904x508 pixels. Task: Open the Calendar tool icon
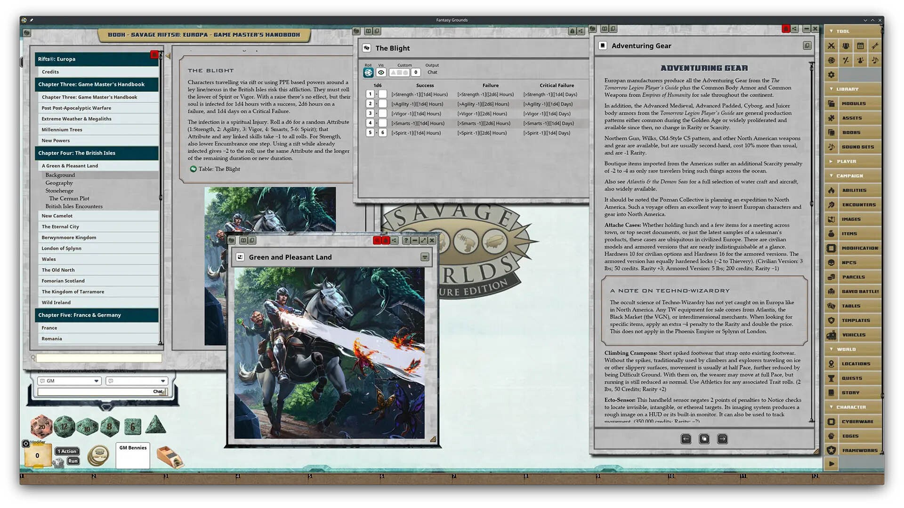pyautogui.click(x=861, y=46)
